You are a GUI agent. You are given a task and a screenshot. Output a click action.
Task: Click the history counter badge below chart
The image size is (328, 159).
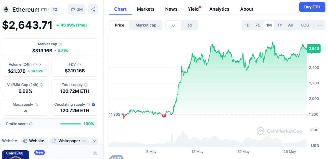click(116, 157)
